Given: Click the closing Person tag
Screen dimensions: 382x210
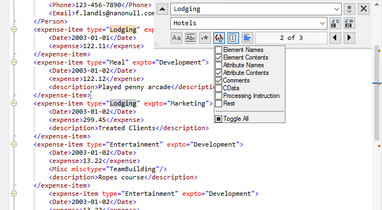Looking at the screenshot, I should coord(50,21).
